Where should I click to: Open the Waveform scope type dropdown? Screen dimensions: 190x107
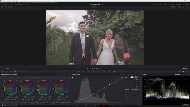coord(178,75)
